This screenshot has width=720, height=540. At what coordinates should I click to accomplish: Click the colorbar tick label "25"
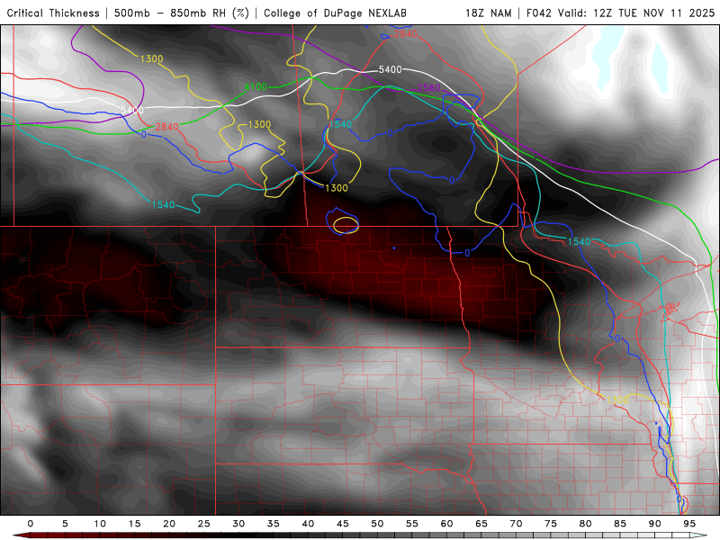204,524
